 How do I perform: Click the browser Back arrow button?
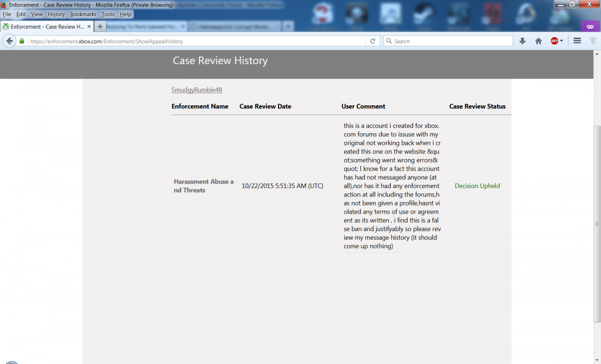coord(9,41)
